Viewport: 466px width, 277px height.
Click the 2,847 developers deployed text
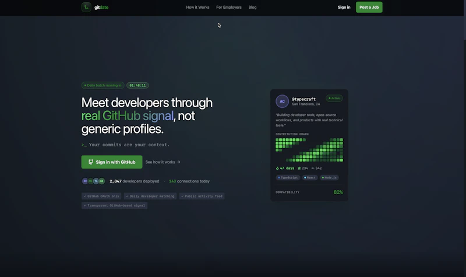click(x=135, y=181)
